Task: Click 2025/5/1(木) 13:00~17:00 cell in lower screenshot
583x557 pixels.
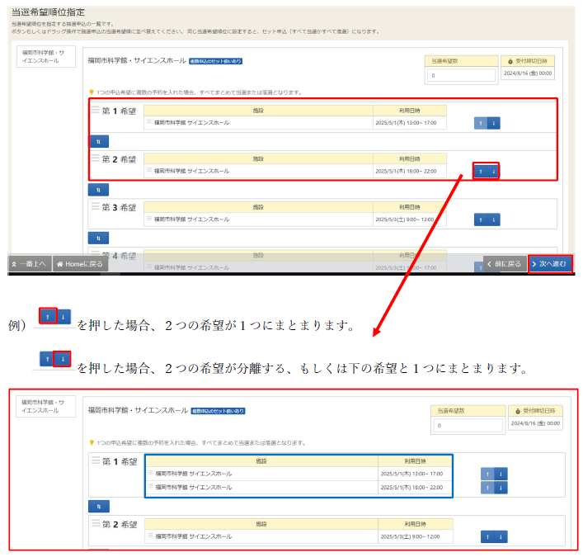Action: click(416, 474)
